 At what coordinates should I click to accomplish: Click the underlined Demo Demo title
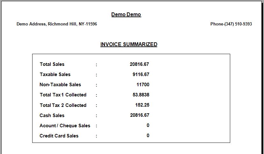click(126, 14)
